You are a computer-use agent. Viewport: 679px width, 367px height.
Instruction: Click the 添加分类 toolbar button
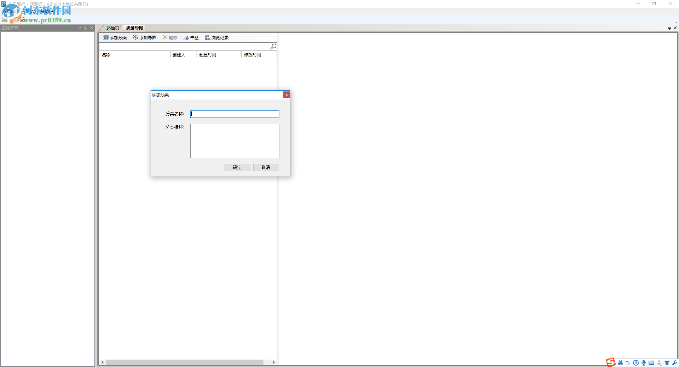click(x=115, y=37)
